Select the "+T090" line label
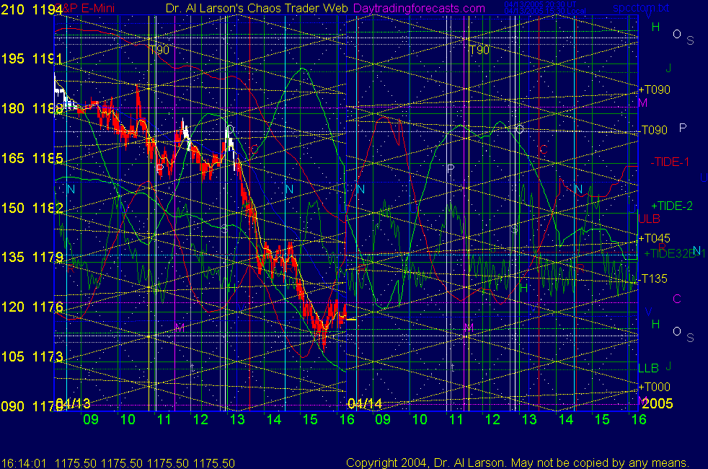The width and height of the screenshot is (708, 469). click(x=654, y=89)
